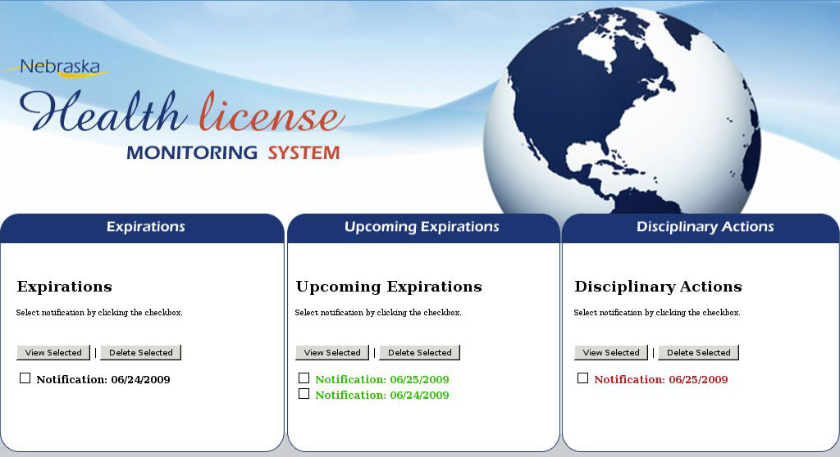
Task: Click the Upcoming Expirations panel's select notification instruction text
Action: [378, 313]
